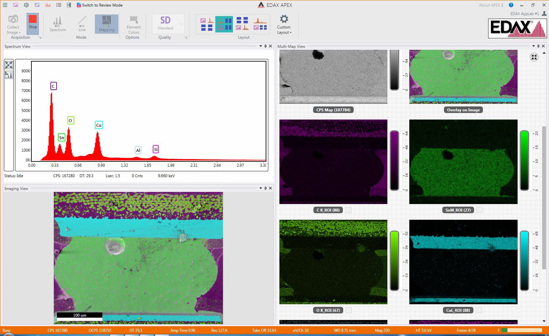This screenshot has width=549, height=336.
Task: Open the help question mark icon
Action: [x=511, y=5]
